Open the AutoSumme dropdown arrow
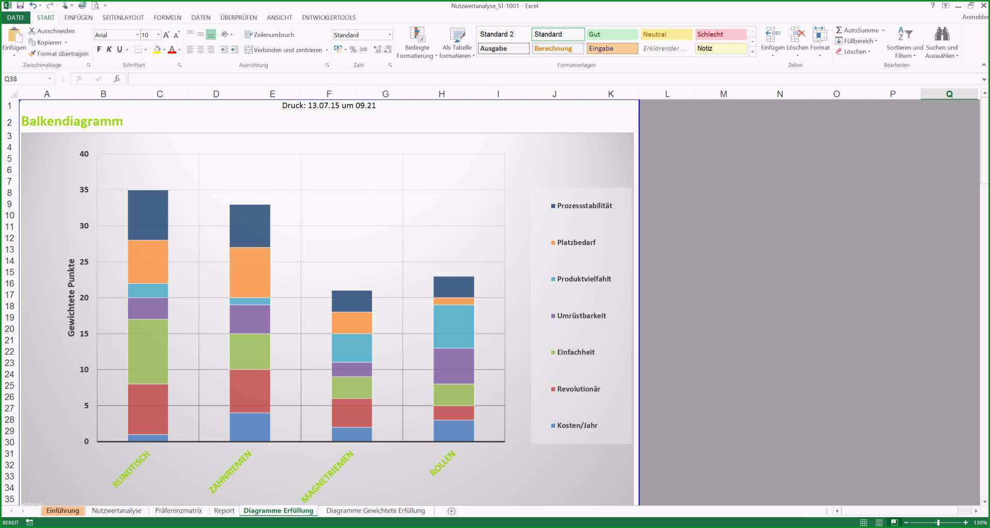 click(883, 30)
